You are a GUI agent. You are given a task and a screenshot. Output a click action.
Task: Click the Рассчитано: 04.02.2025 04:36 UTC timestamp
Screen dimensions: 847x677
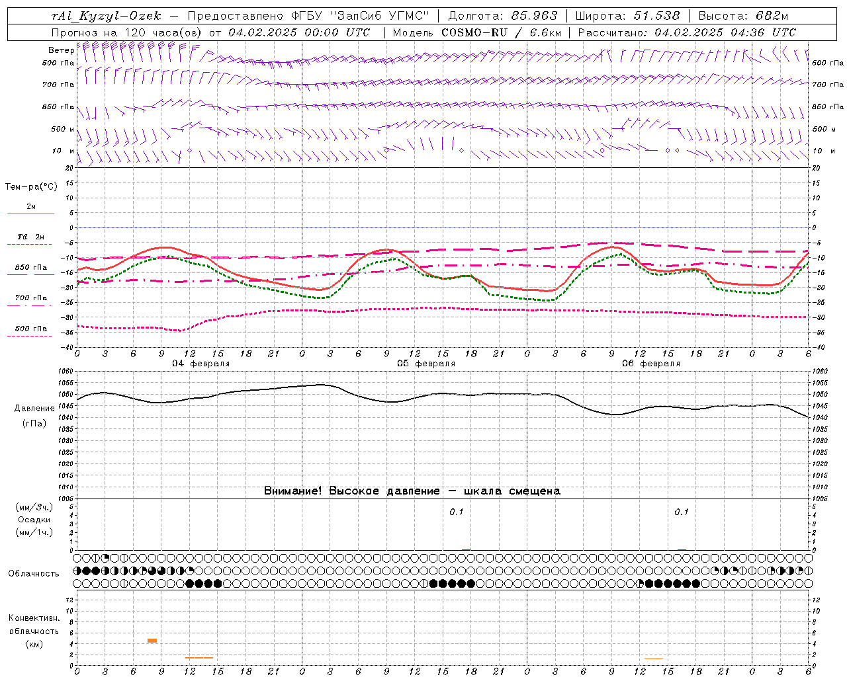coord(688,32)
